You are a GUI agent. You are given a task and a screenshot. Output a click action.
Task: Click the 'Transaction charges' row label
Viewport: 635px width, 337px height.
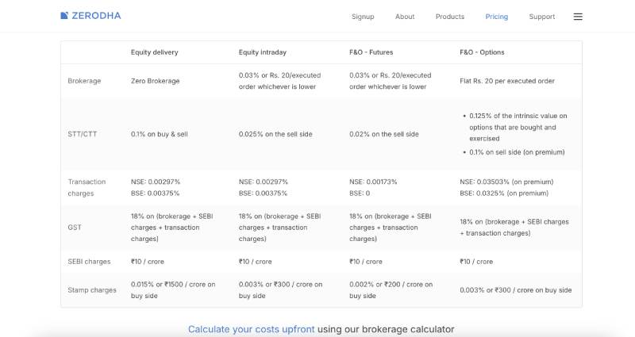pyautogui.click(x=87, y=188)
